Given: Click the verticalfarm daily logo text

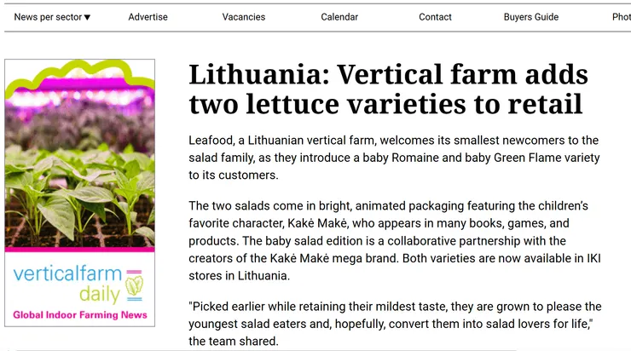Looking at the screenshot, I should (x=68, y=275).
